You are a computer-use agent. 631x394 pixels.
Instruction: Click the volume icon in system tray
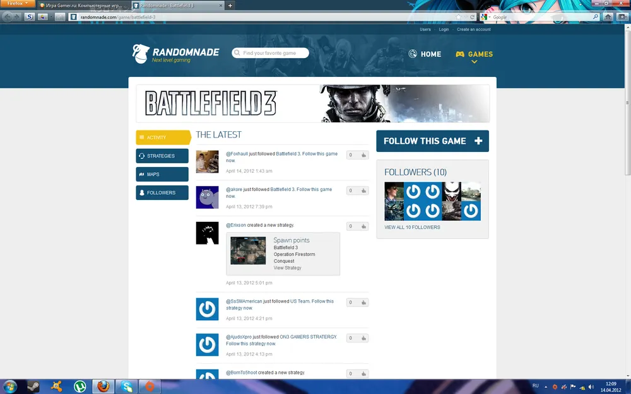[591, 386]
